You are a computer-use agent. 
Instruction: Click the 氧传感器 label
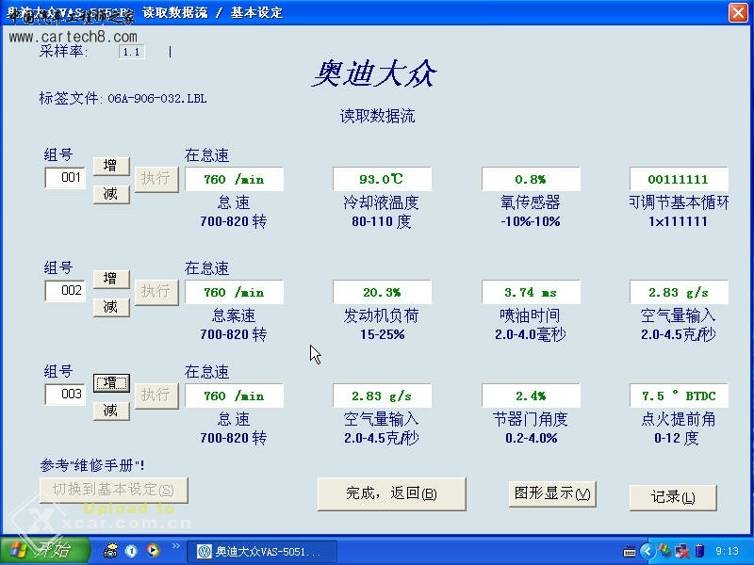[531, 202]
